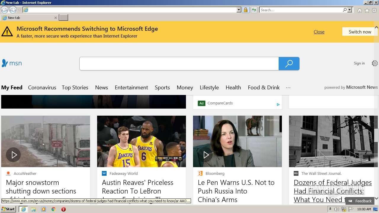The height and width of the screenshot is (213, 379).
Task: Click the volume speaker tray icon
Action: point(337,209)
